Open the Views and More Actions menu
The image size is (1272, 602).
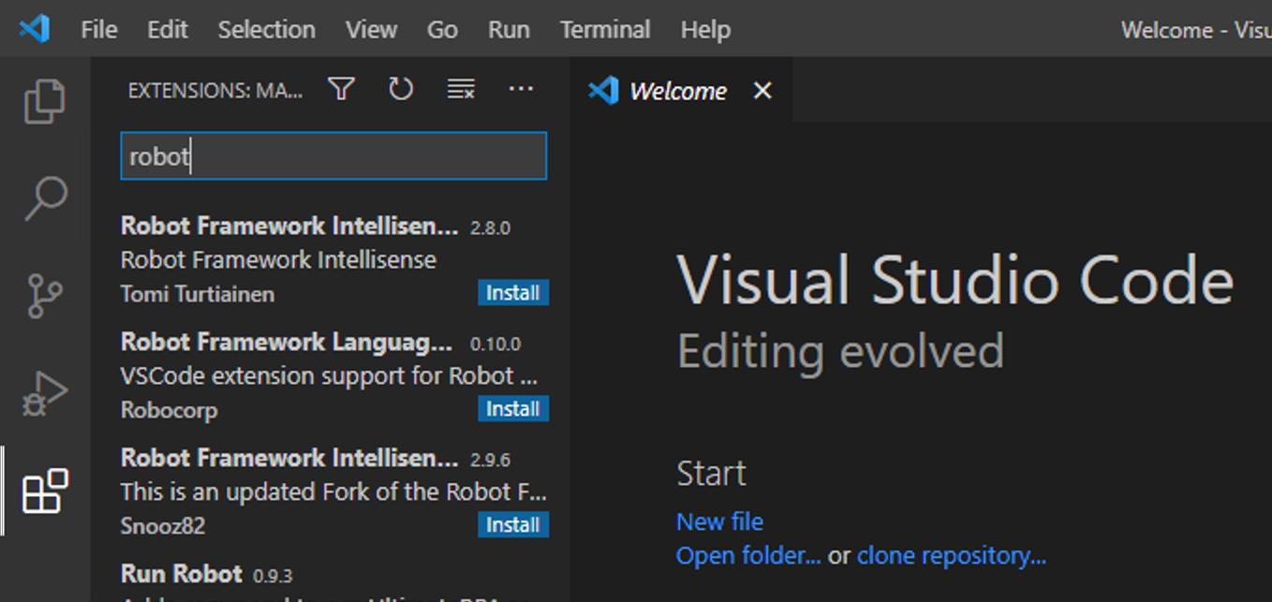click(522, 89)
